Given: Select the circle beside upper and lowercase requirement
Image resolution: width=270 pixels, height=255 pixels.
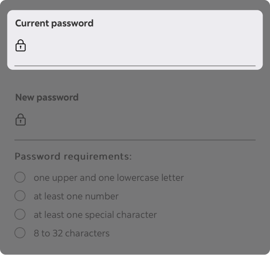Looking at the screenshot, I should (20, 177).
